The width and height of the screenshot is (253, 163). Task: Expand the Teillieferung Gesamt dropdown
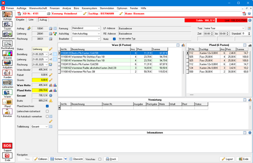pos(46,127)
